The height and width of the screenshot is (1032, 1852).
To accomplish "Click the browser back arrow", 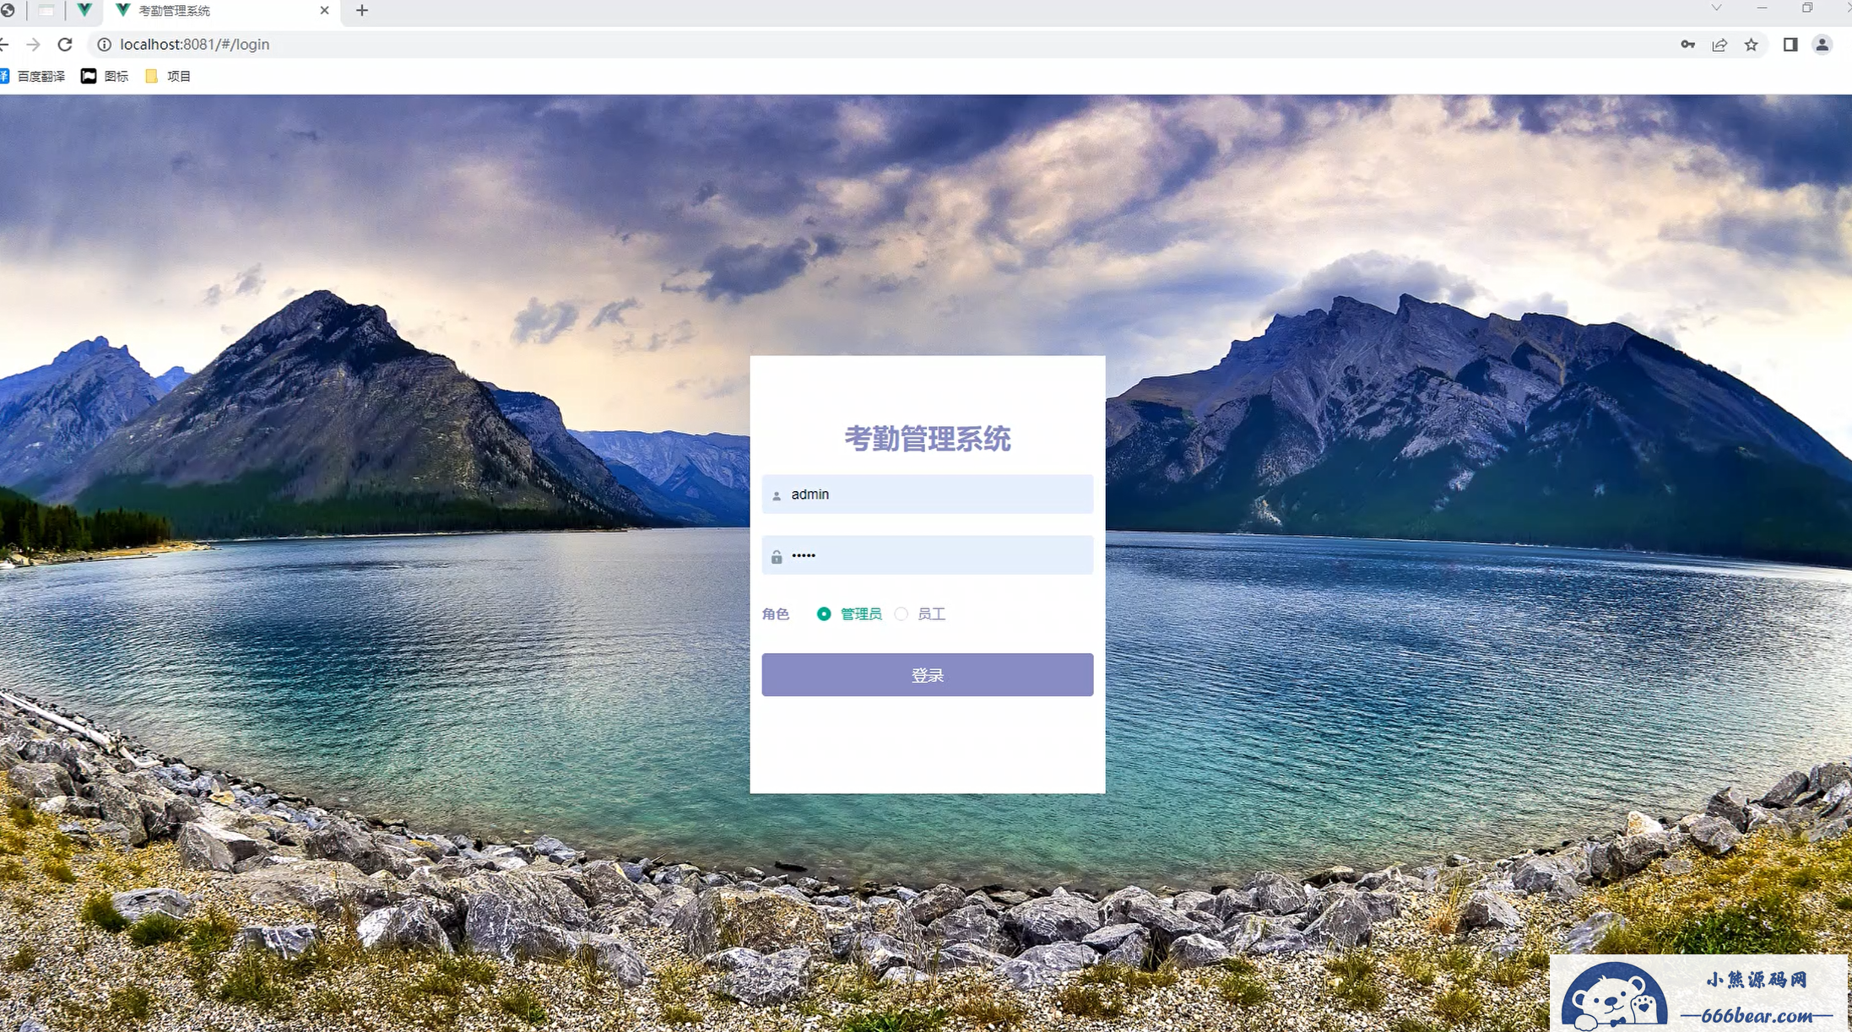I will click(4, 45).
